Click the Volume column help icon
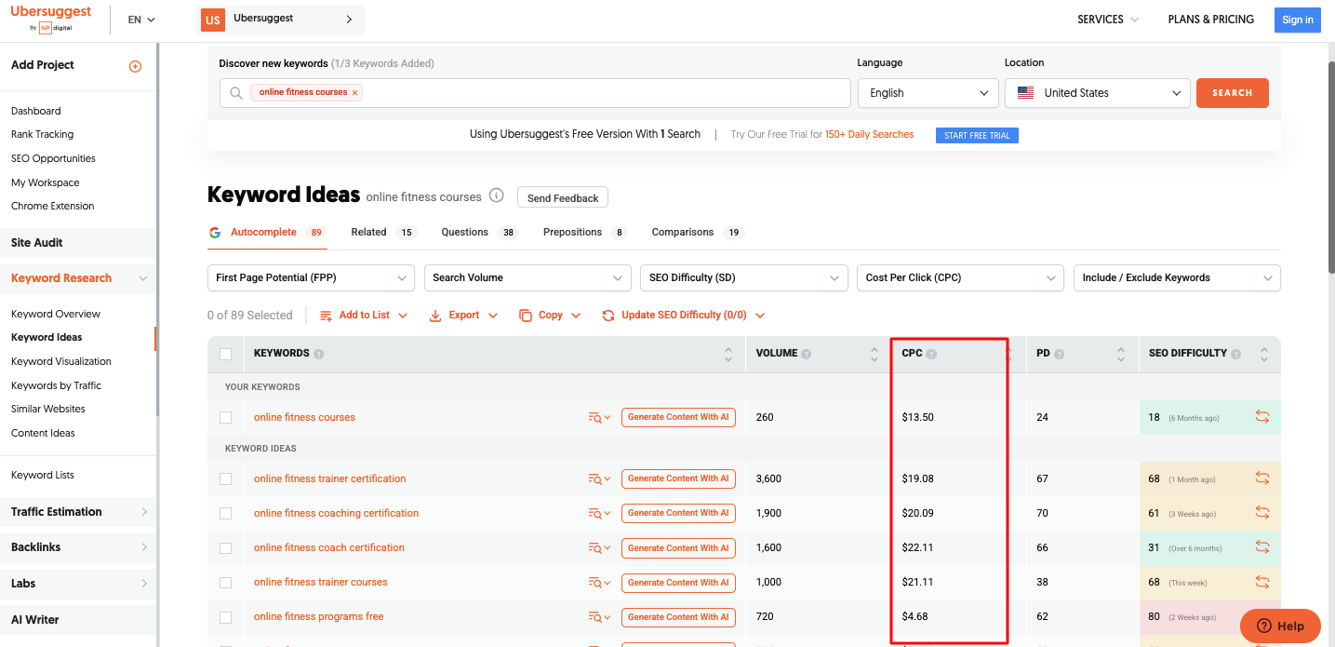Image resolution: width=1335 pixels, height=647 pixels. click(806, 355)
